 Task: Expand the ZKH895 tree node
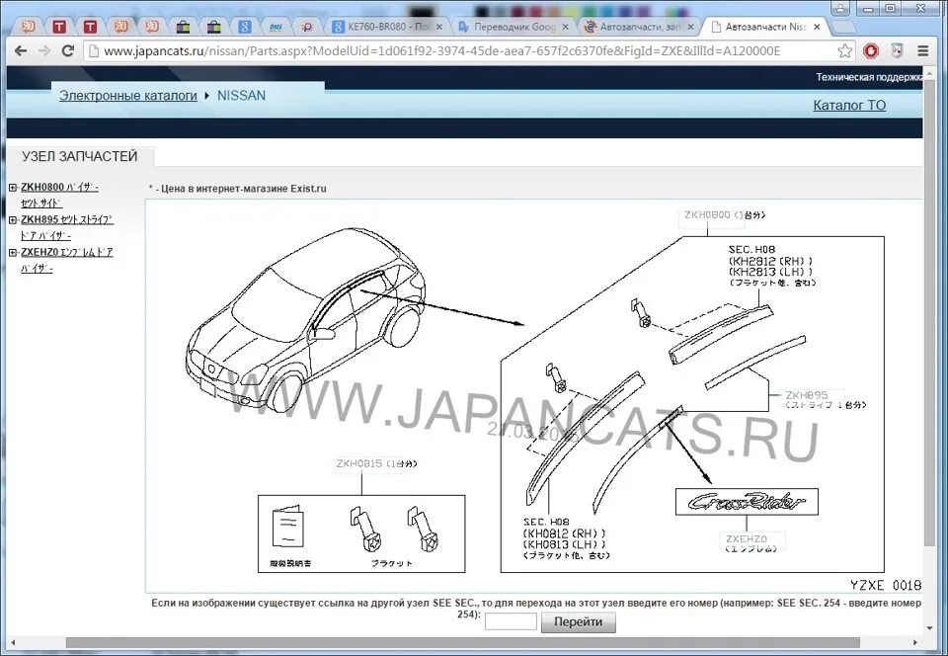coord(13,220)
